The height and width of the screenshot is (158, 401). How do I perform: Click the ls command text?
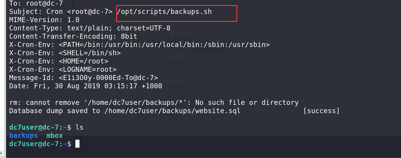(79, 127)
